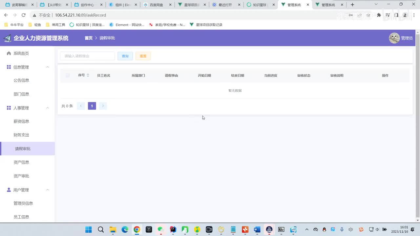This screenshot has width=420, height=236.
Task: Switch to the 组件 Element browser tab
Action: [x=123, y=5]
